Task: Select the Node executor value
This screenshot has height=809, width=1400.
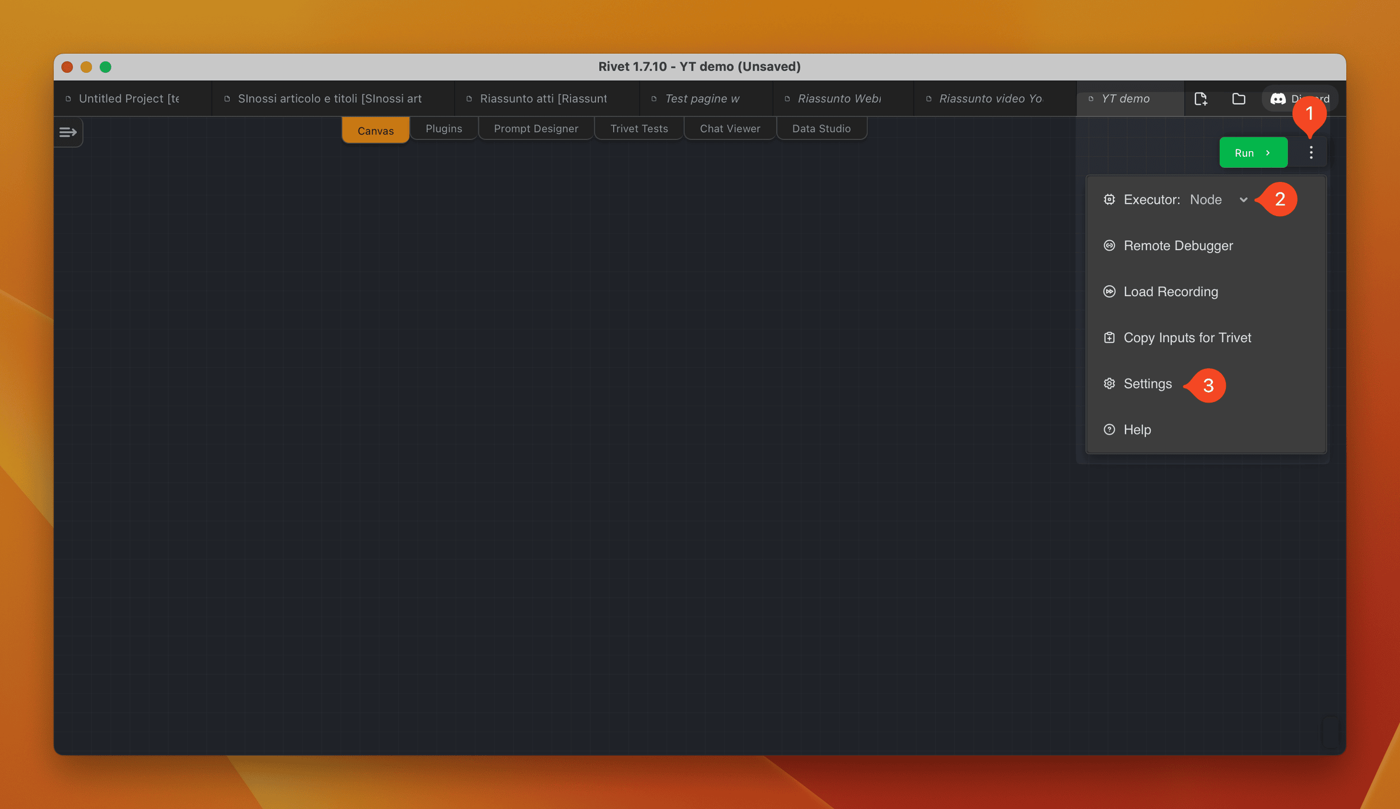Action: tap(1206, 200)
